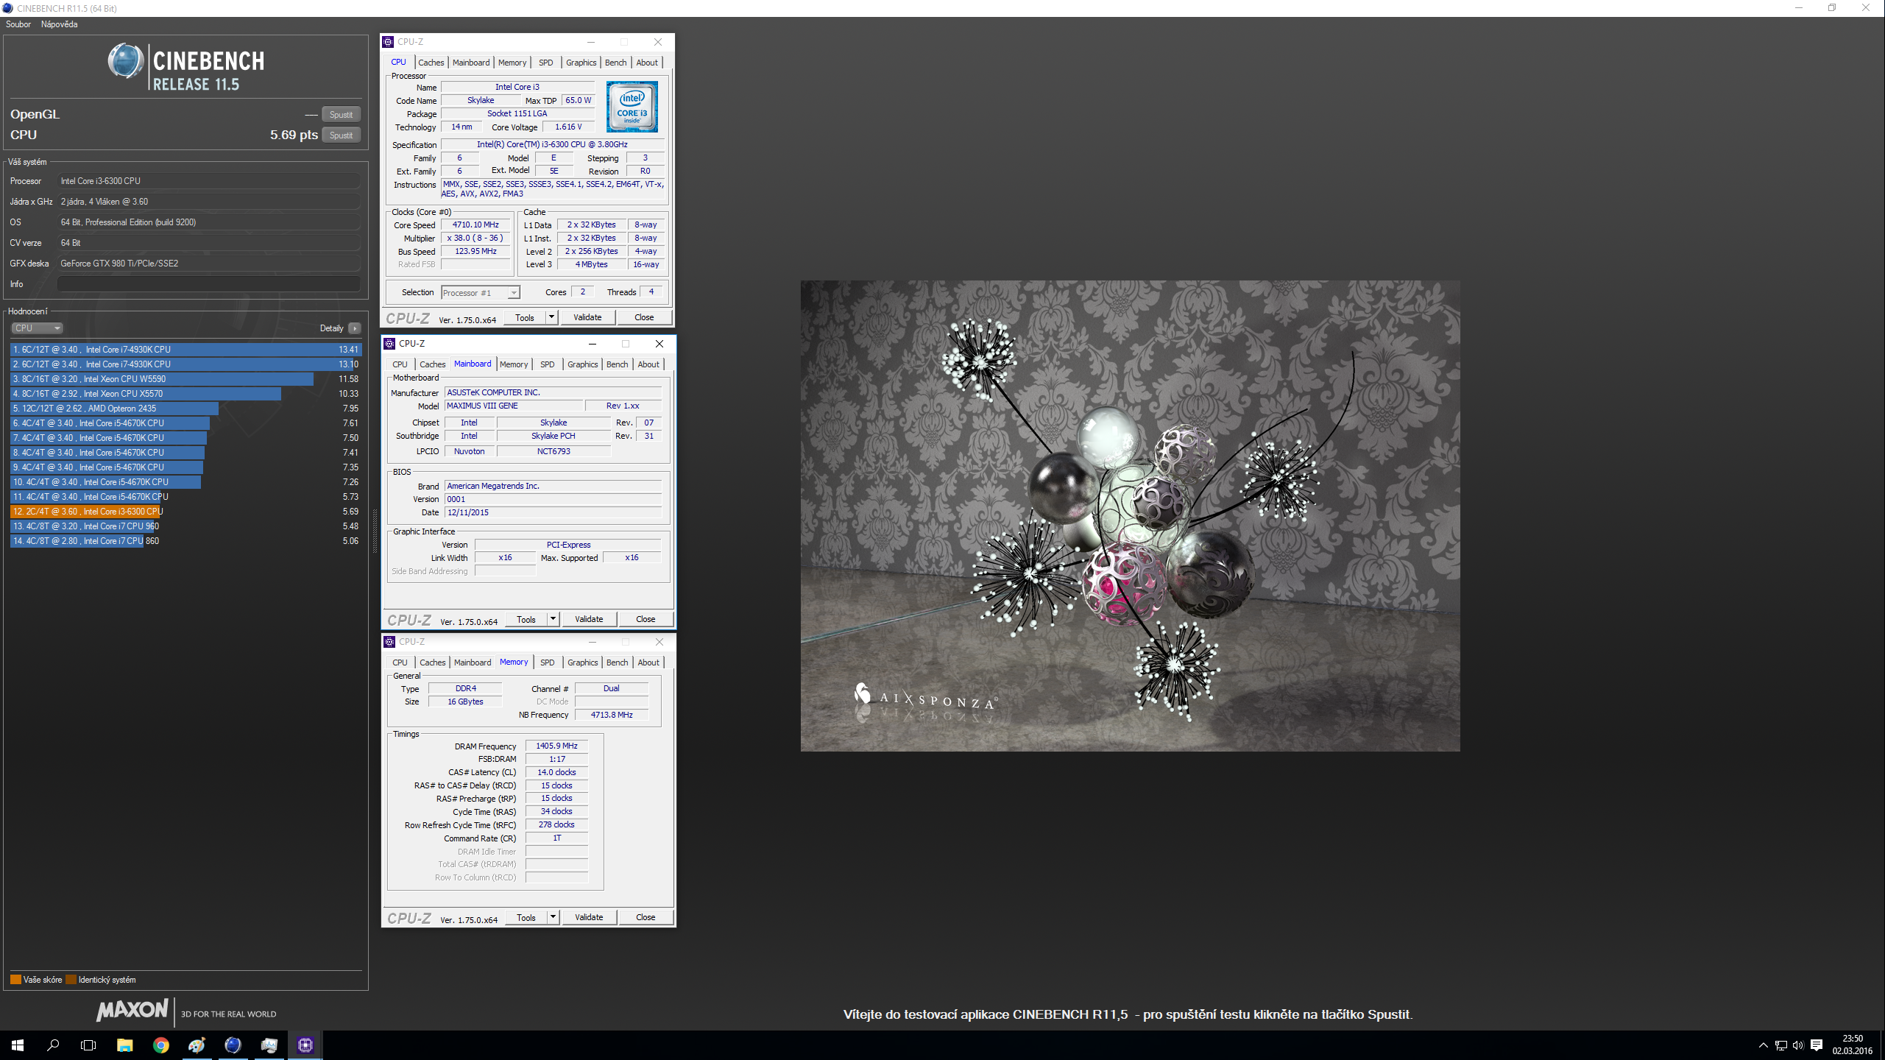This screenshot has width=1885, height=1060.
Task: Open Detaily arrow button in ranking
Action: pyautogui.click(x=355, y=328)
